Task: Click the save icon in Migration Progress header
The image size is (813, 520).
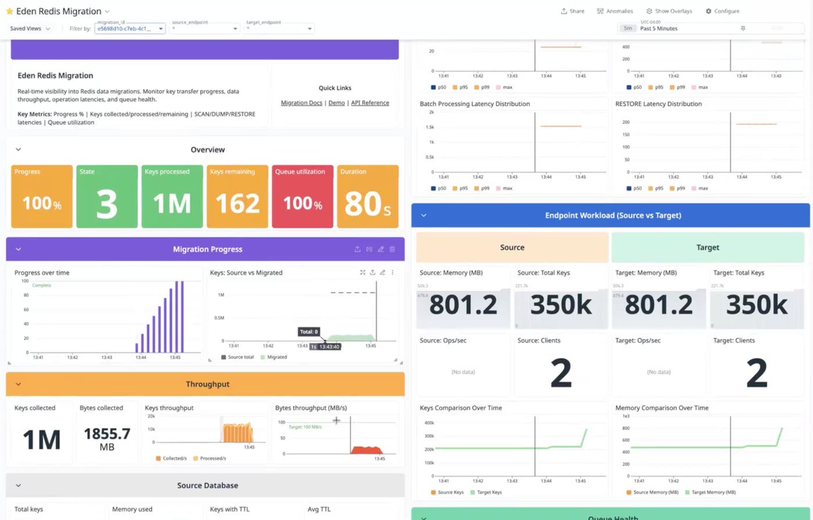Action: (x=369, y=249)
